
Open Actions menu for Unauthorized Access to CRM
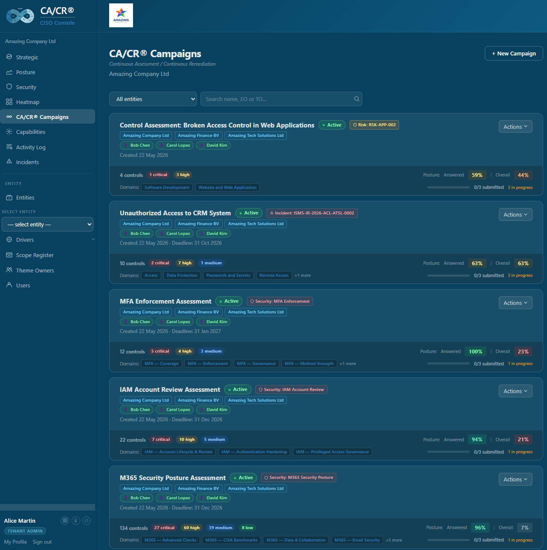[x=515, y=214]
